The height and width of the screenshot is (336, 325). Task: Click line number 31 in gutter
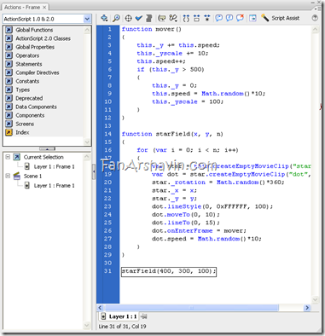click(107, 271)
